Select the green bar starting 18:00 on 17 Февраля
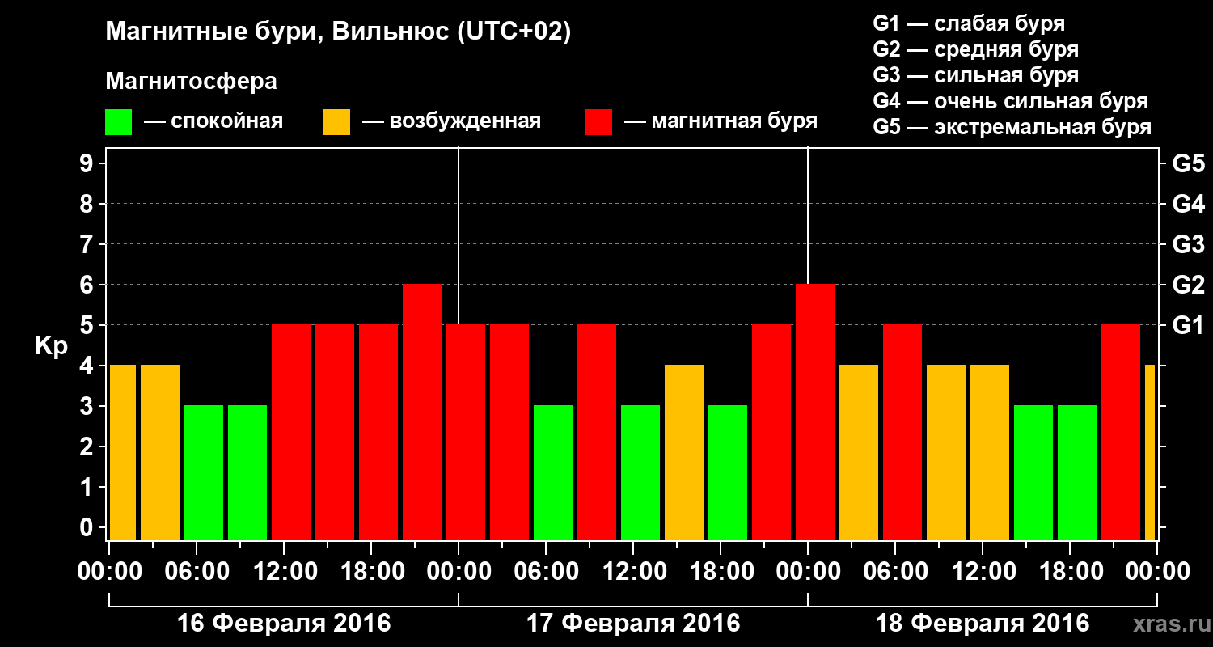 [x=728, y=473]
